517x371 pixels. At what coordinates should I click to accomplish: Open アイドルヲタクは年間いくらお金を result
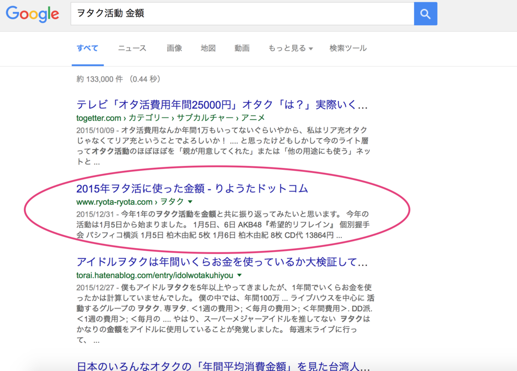point(222,262)
